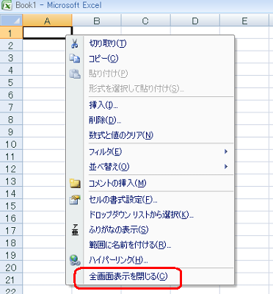This screenshot has width=273, height=294.
Task: Select 貼り付け(P) menu entry
Action: pos(150,73)
